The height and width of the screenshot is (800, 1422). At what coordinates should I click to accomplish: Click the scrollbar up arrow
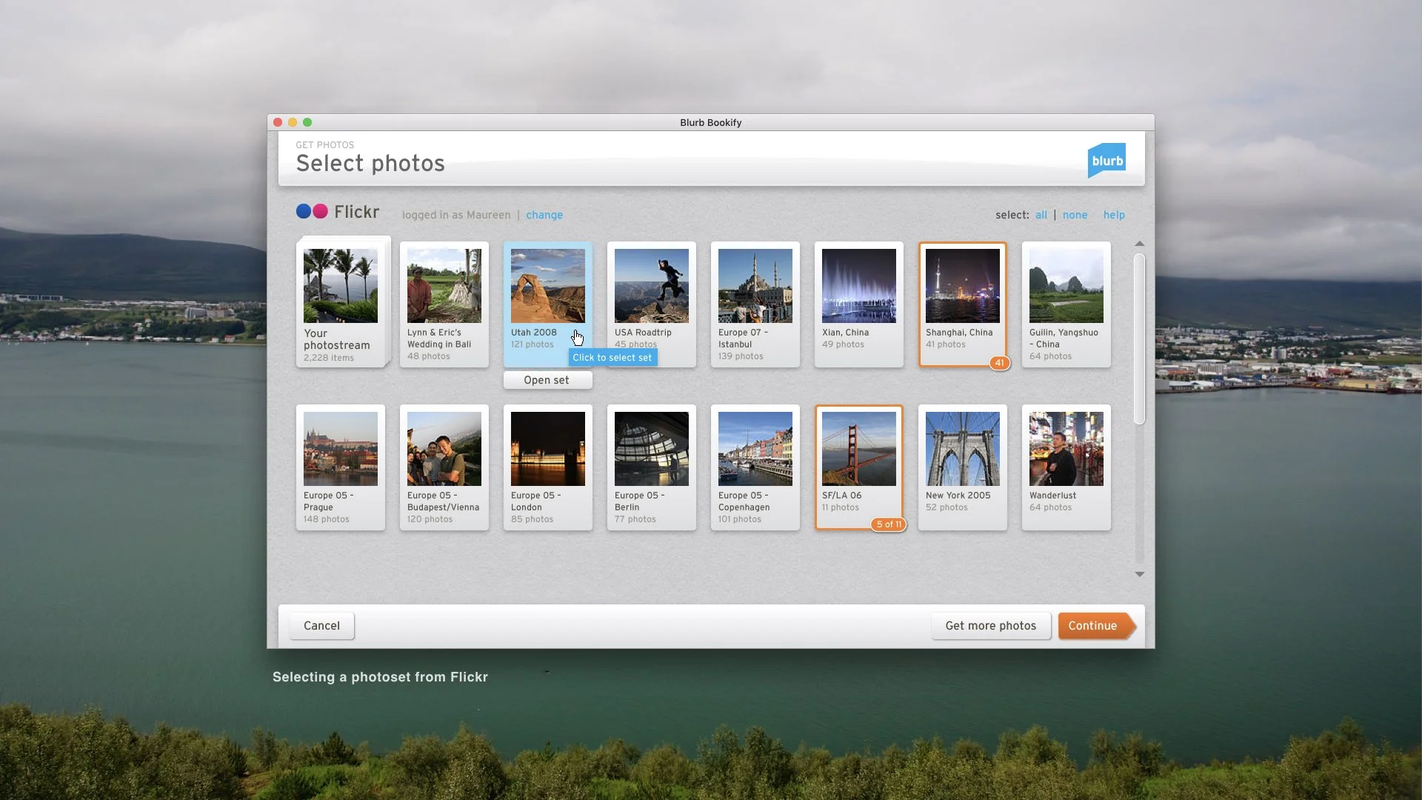click(x=1140, y=243)
